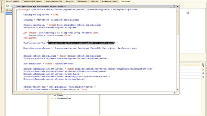Viewport: 207px width, 116px height.
Task: Click the 'ПроцессорВыводаРезультатаОтчета.НачатьВывод();' line
Action: 53,74
